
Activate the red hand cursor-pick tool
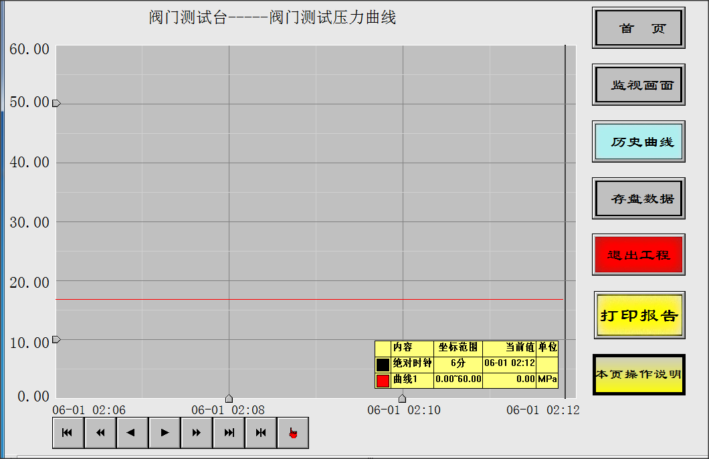(292, 432)
